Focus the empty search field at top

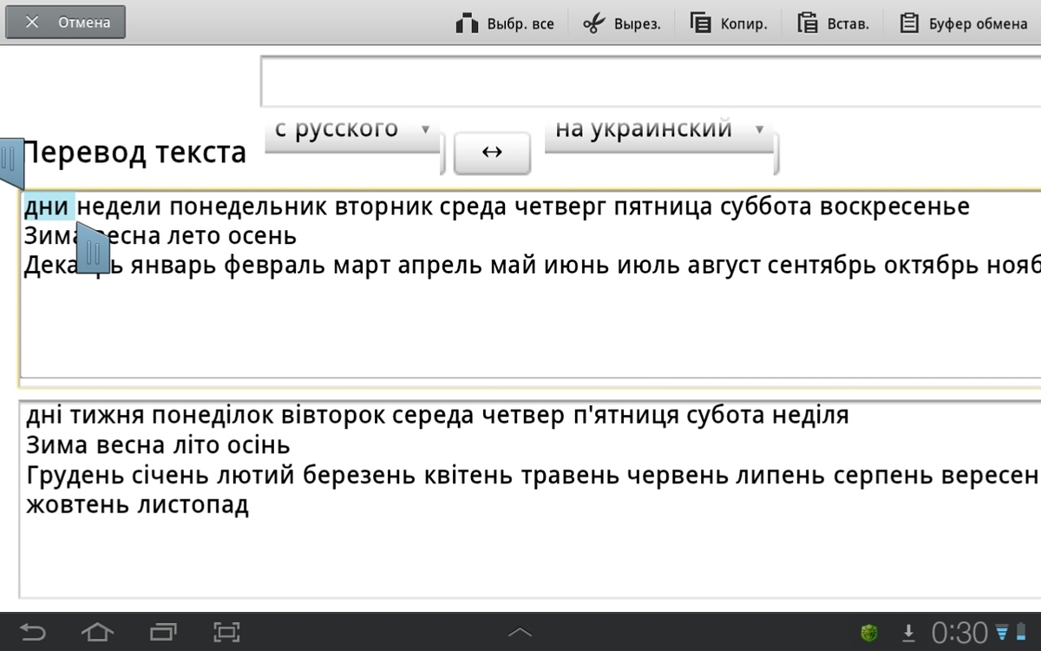click(651, 82)
